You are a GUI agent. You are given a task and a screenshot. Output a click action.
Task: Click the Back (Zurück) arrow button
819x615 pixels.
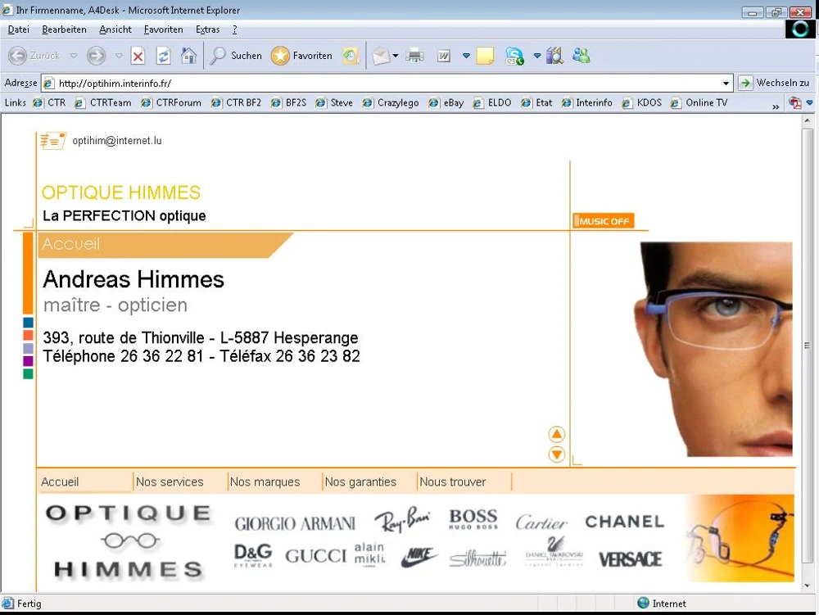click(18, 56)
